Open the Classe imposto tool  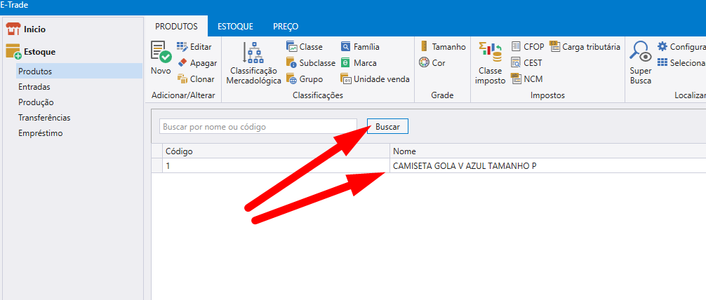point(490,53)
